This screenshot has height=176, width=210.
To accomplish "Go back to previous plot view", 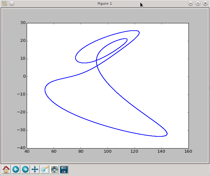I will point(16,169).
